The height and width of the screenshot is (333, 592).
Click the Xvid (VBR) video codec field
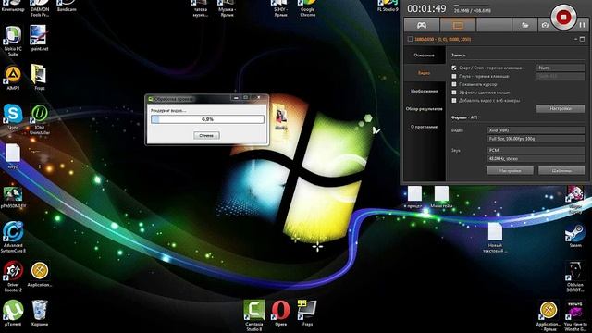click(536, 130)
